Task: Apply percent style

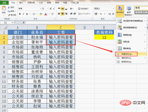Action: coord(101,14)
